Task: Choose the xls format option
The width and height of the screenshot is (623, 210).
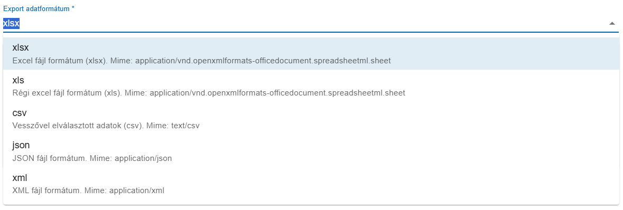Action: (311, 86)
